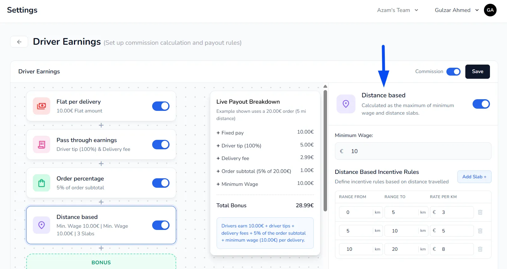This screenshot has width=507, height=269.
Task: Click Range From field showing 0
Action: coord(361,212)
